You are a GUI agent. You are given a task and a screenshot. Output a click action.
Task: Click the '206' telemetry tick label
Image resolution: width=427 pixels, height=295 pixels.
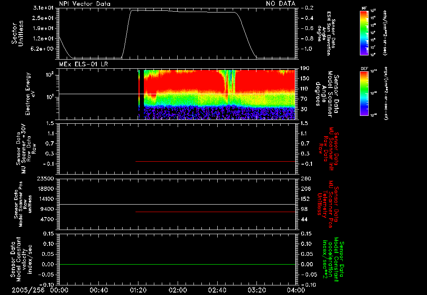(306, 189)
